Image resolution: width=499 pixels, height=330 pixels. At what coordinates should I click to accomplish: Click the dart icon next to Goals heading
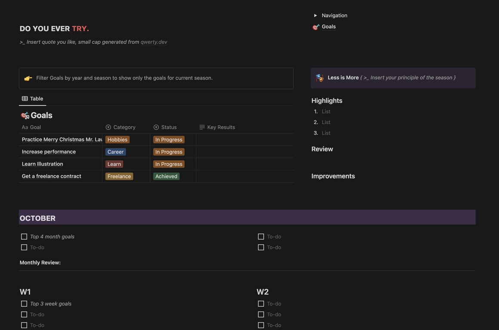(25, 115)
